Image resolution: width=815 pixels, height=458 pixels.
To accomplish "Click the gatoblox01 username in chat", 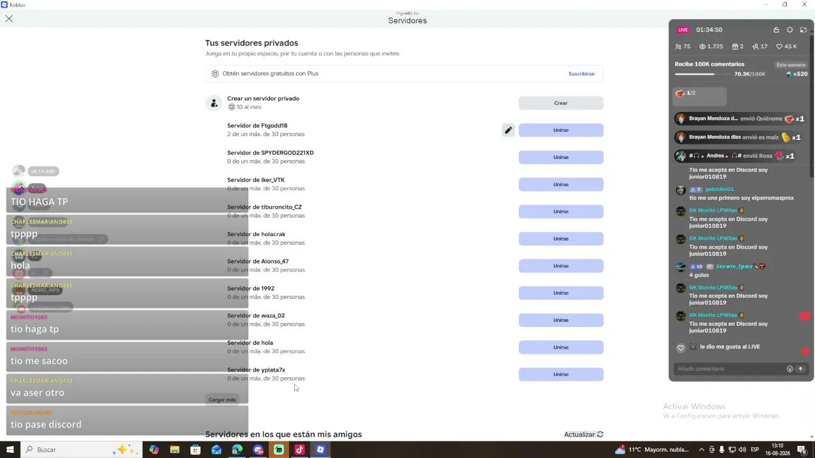I will pyautogui.click(x=719, y=190).
